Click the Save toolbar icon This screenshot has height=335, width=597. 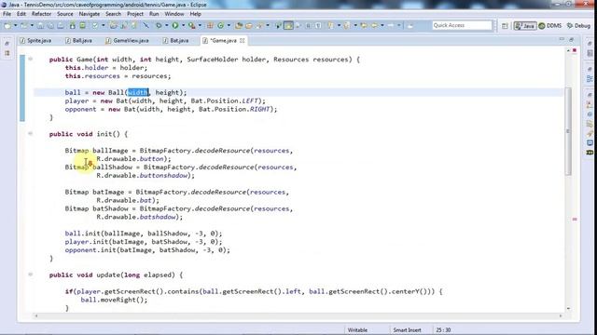coord(40,26)
